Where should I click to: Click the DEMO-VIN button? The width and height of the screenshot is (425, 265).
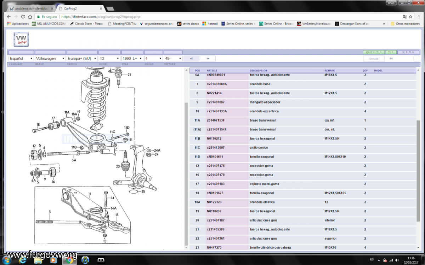pyautogui.click(x=375, y=52)
